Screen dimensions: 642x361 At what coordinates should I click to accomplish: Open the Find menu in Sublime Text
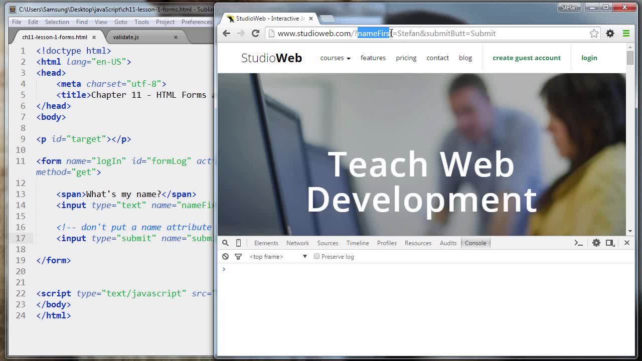pos(82,22)
